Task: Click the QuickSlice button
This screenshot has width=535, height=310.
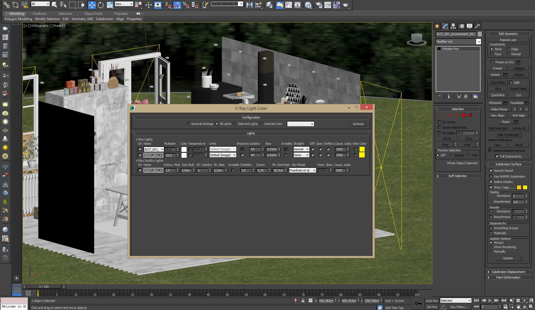Action: tap(498, 95)
